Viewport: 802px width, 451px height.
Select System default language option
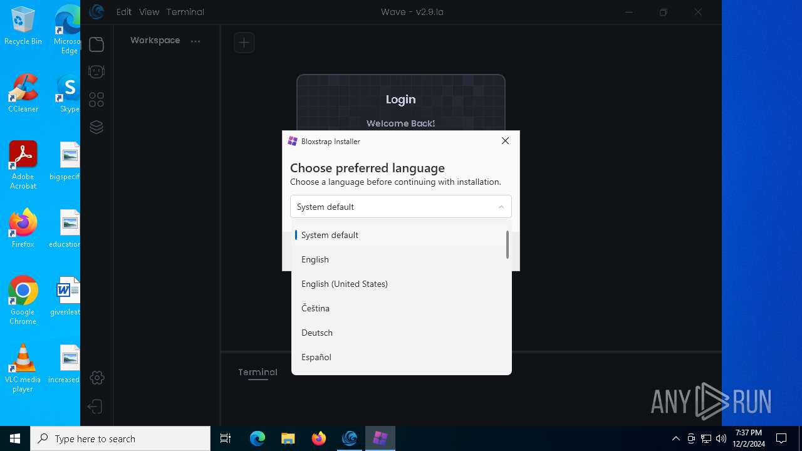click(401, 235)
